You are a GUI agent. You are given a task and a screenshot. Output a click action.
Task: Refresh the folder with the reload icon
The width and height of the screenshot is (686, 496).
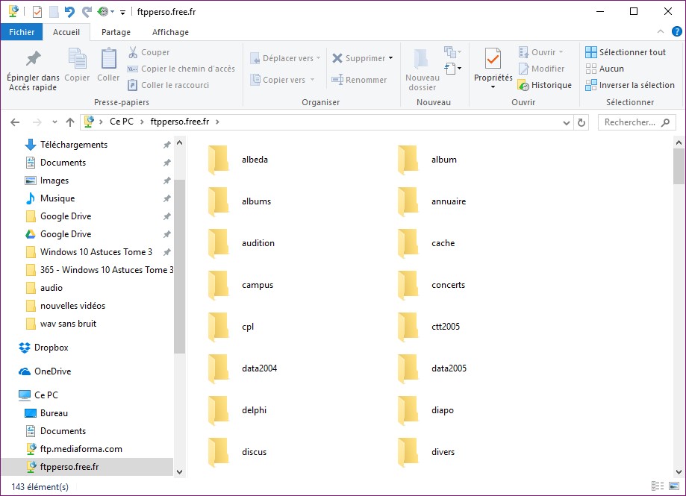[x=582, y=122]
